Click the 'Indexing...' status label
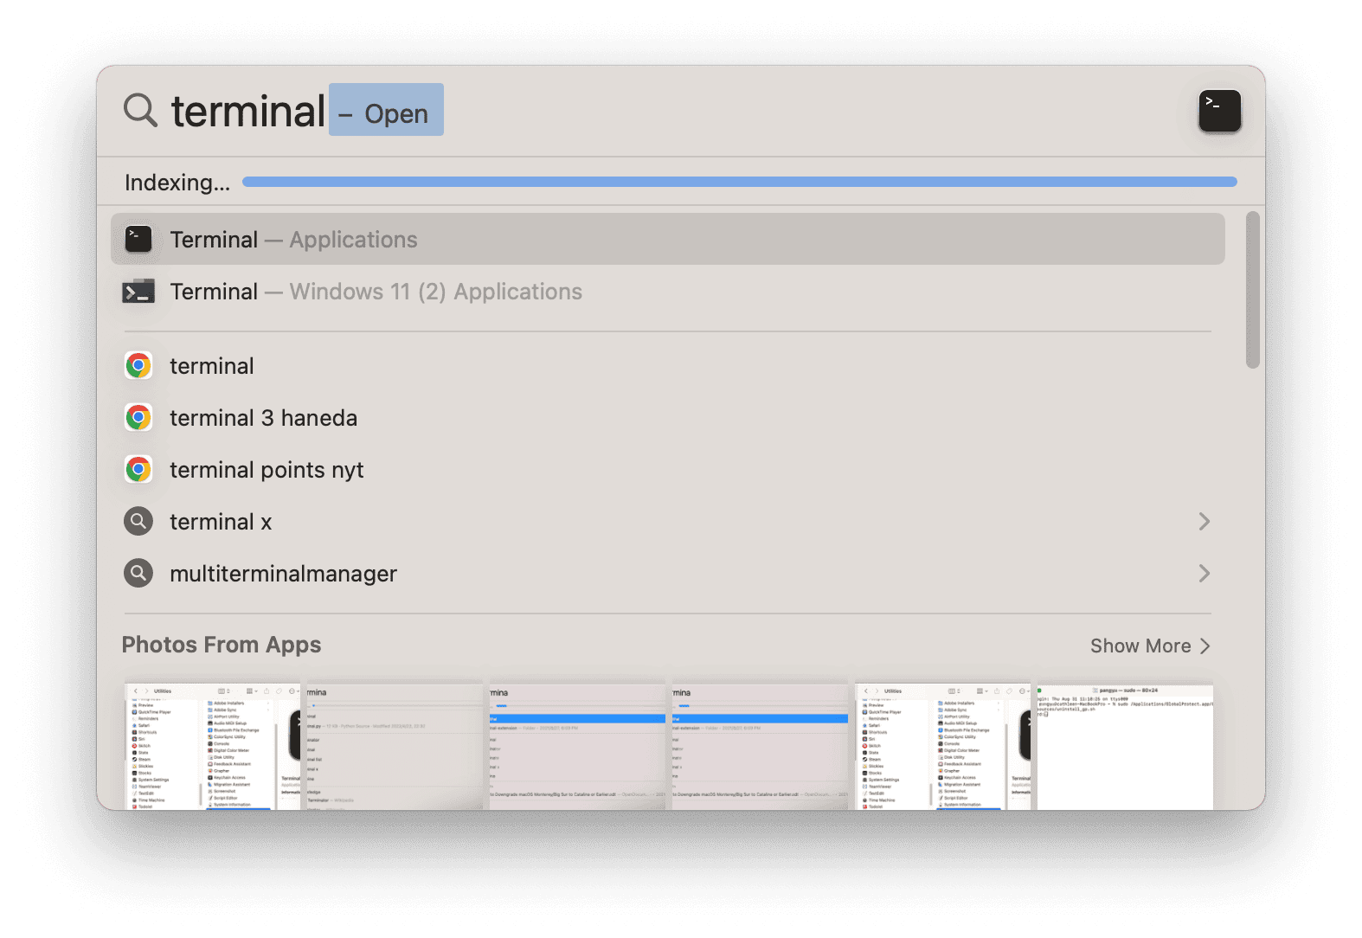1362x938 pixels. point(177,183)
